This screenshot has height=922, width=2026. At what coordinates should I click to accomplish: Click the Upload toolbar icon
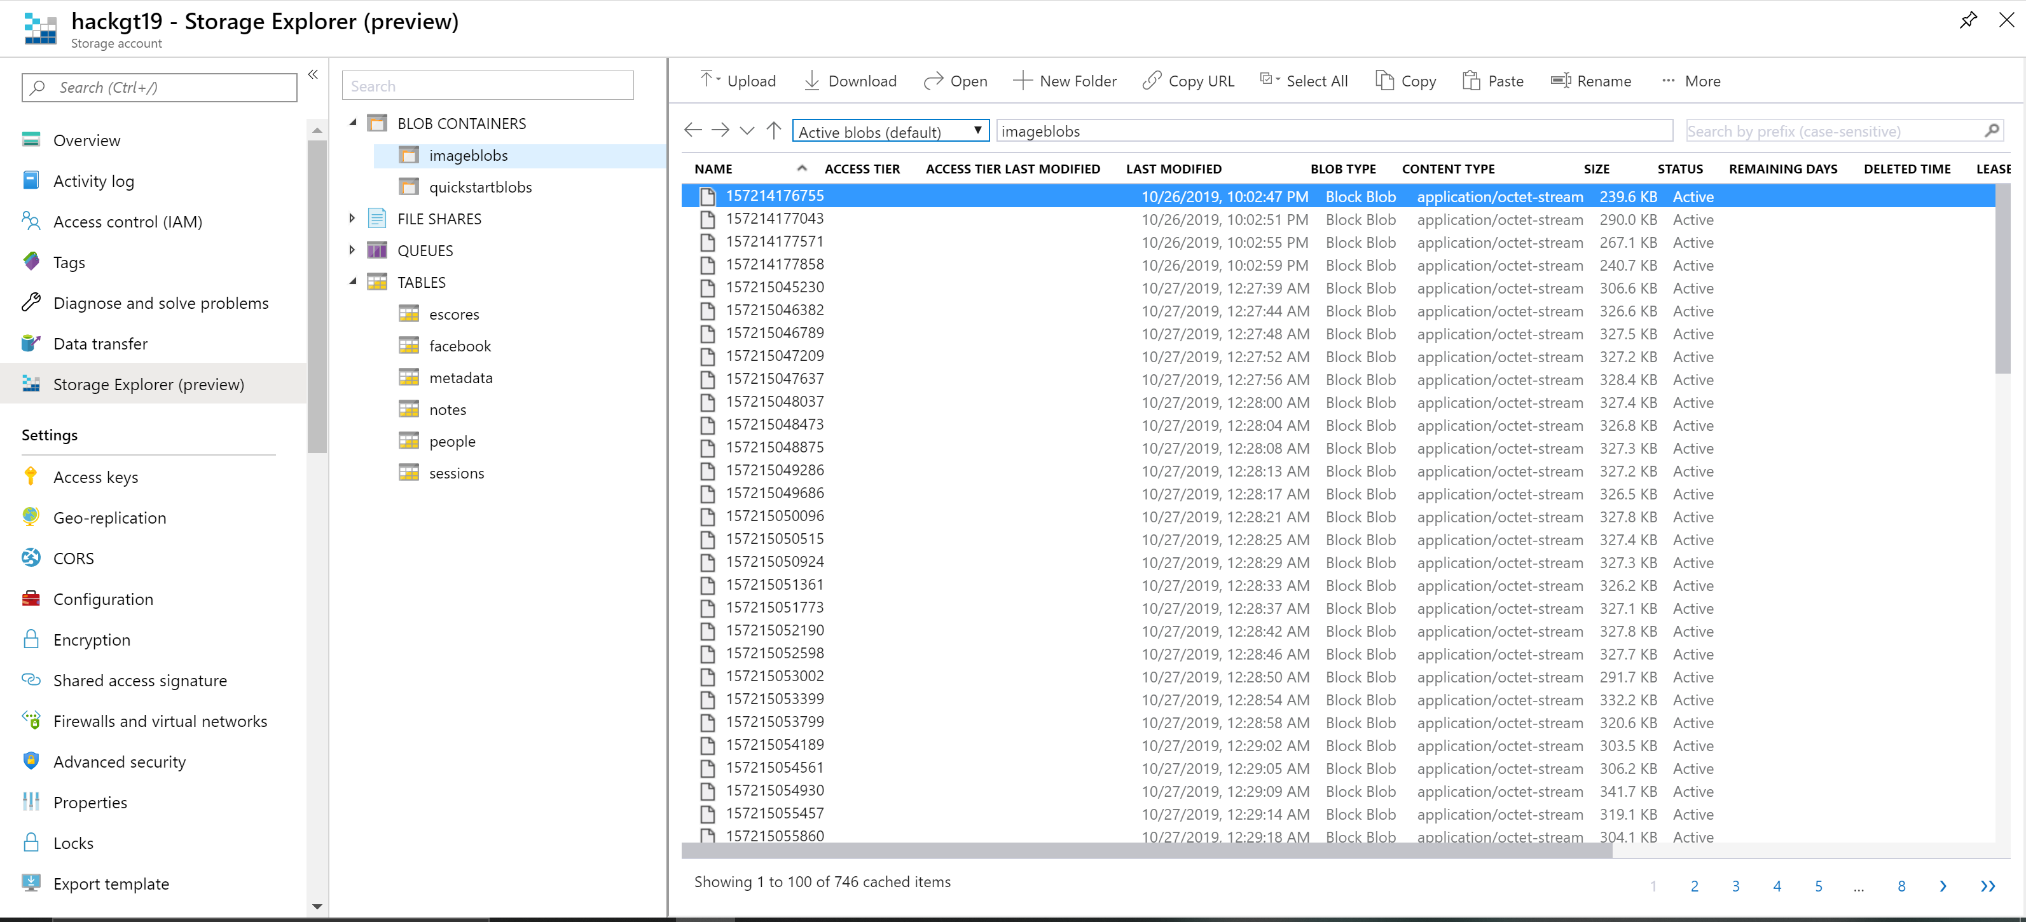708,80
